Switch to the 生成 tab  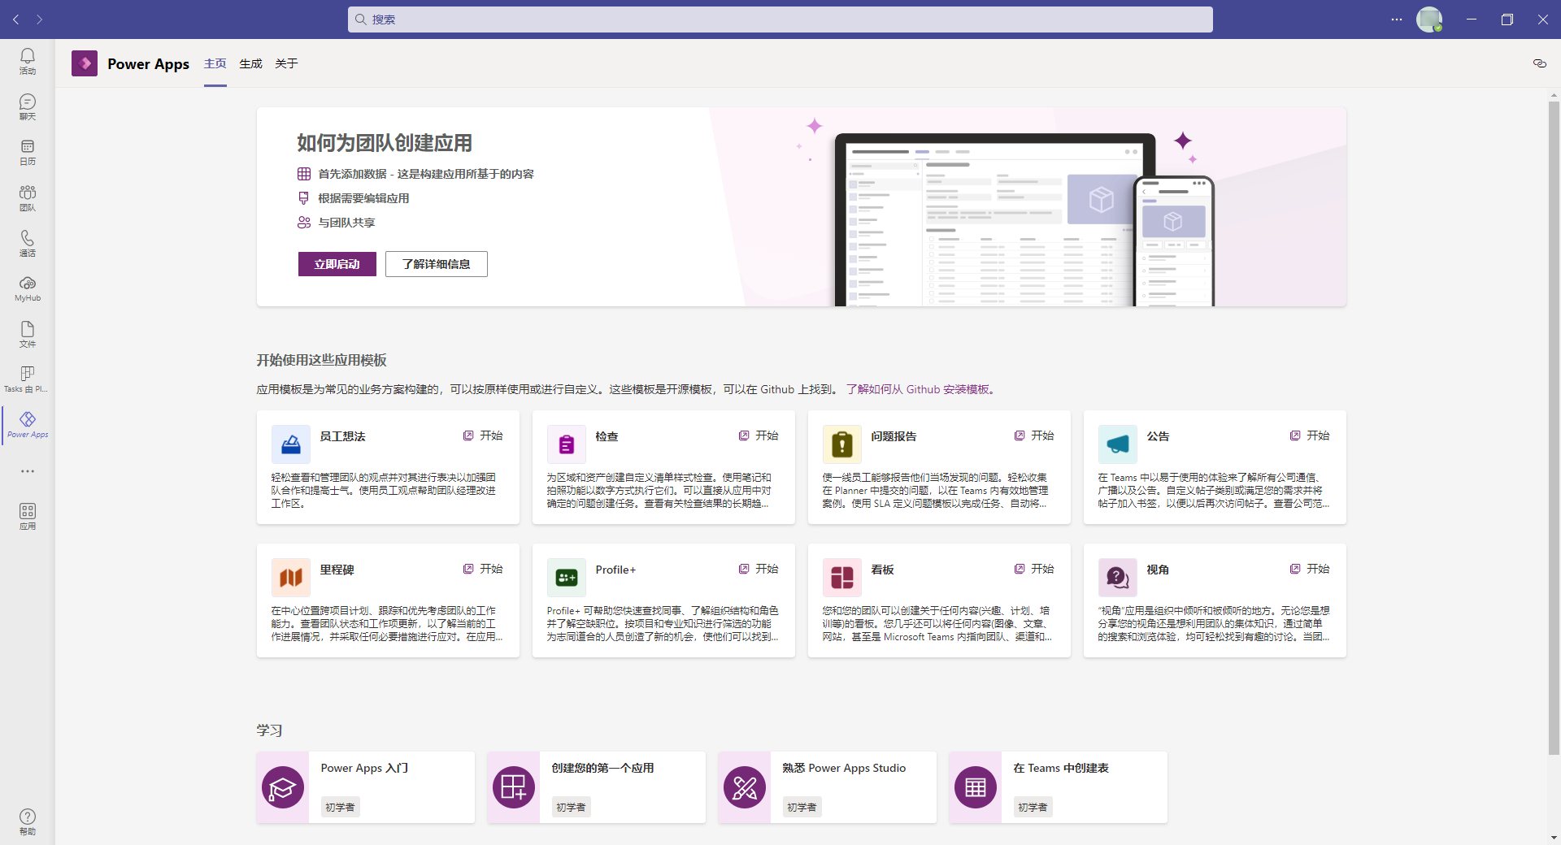click(x=250, y=63)
